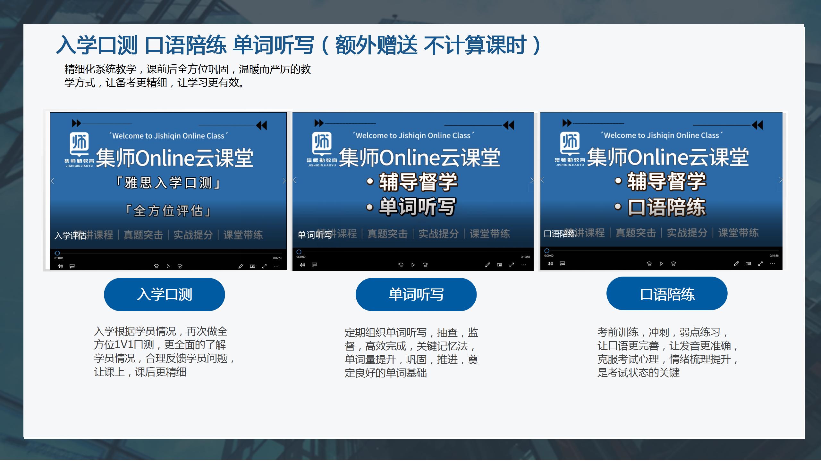Click the seek bar handle of 单词听写 video
The image size is (821, 461).
(299, 252)
